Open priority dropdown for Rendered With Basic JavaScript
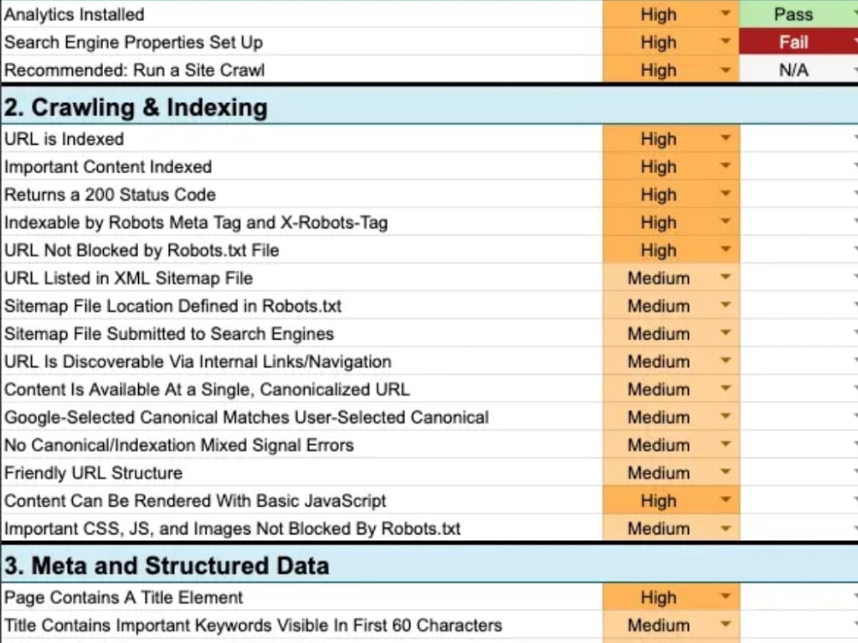The width and height of the screenshot is (858, 643). click(726, 501)
